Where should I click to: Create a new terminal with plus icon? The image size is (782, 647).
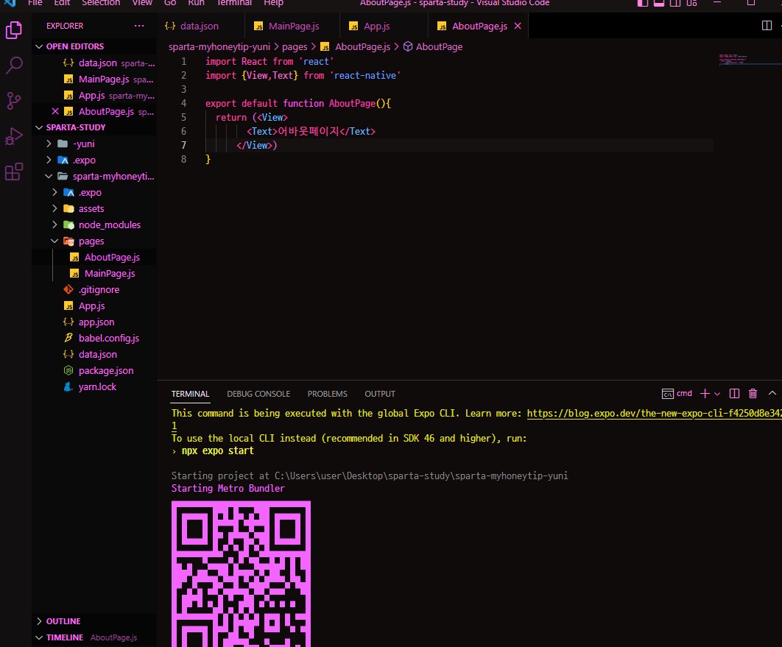coord(705,394)
